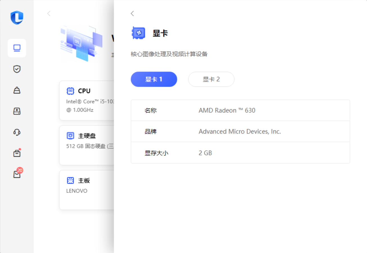The image size is (367, 253).
Task: Click the AMD Radeon ™ 630 value
Action: (227, 110)
